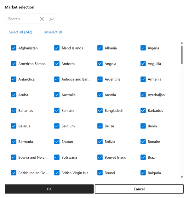Deselect the Andorra checkbox
This screenshot has width=189, height=198.
click(x=57, y=63)
